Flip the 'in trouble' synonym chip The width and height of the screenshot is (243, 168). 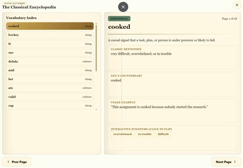click(x=145, y=134)
